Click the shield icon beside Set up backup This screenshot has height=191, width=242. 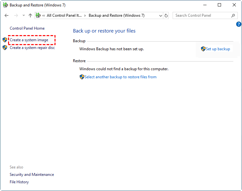coord(203,49)
